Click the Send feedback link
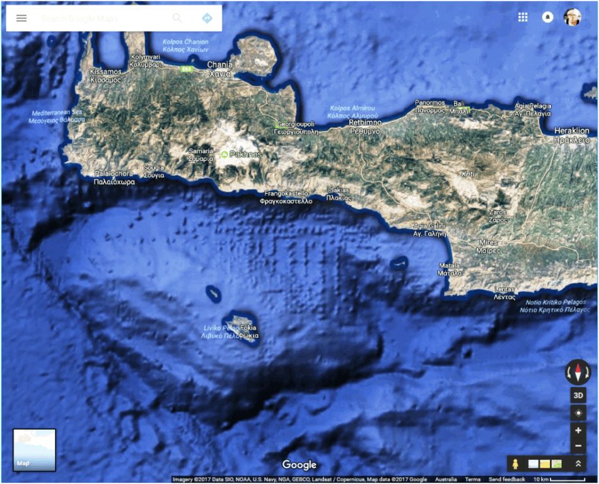 pos(507,479)
